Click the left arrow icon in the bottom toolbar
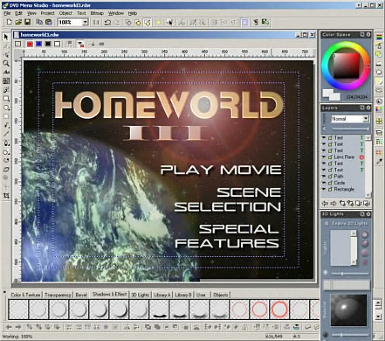385x341 pixels. pos(9,327)
